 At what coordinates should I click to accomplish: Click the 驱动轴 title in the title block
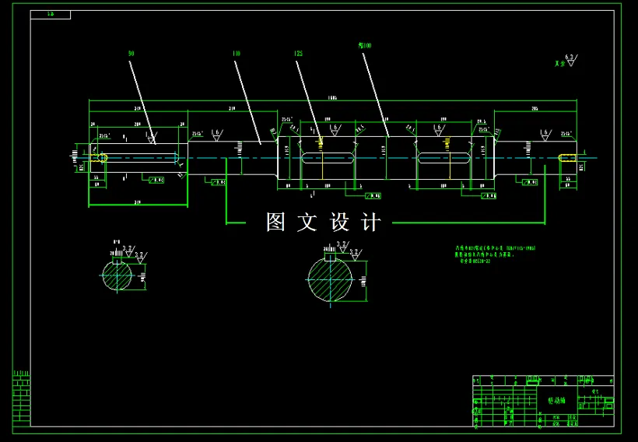(556, 401)
